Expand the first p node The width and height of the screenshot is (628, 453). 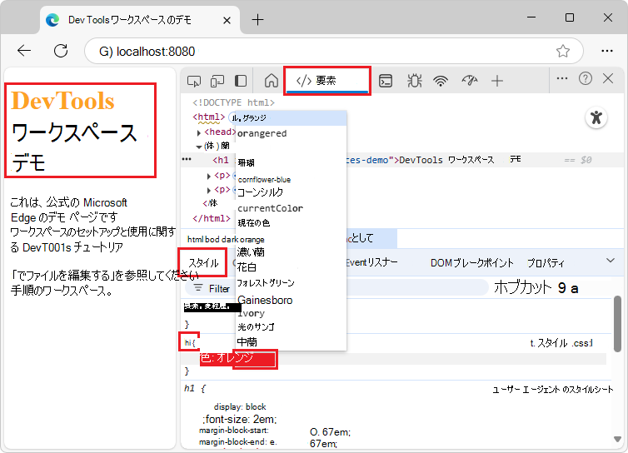pos(209,176)
